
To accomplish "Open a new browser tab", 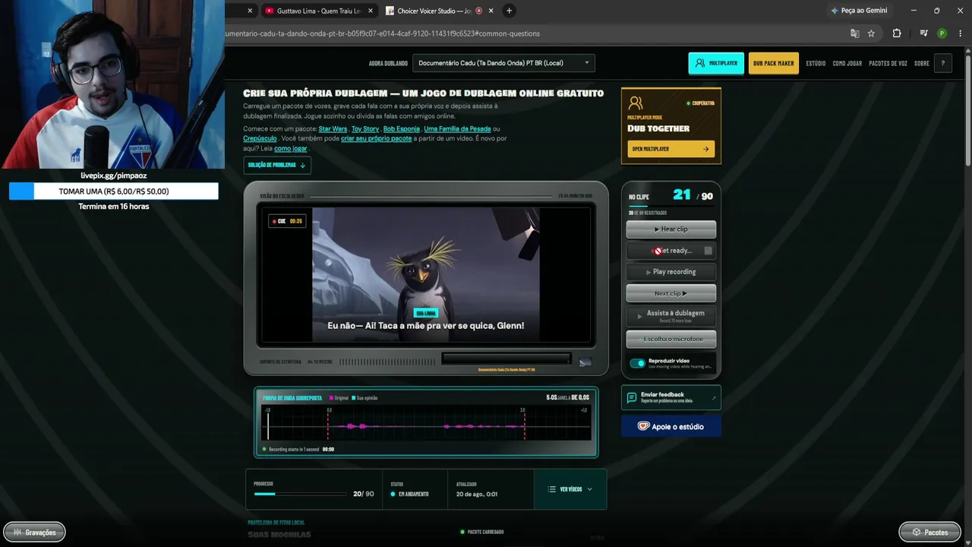I will coord(509,11).
